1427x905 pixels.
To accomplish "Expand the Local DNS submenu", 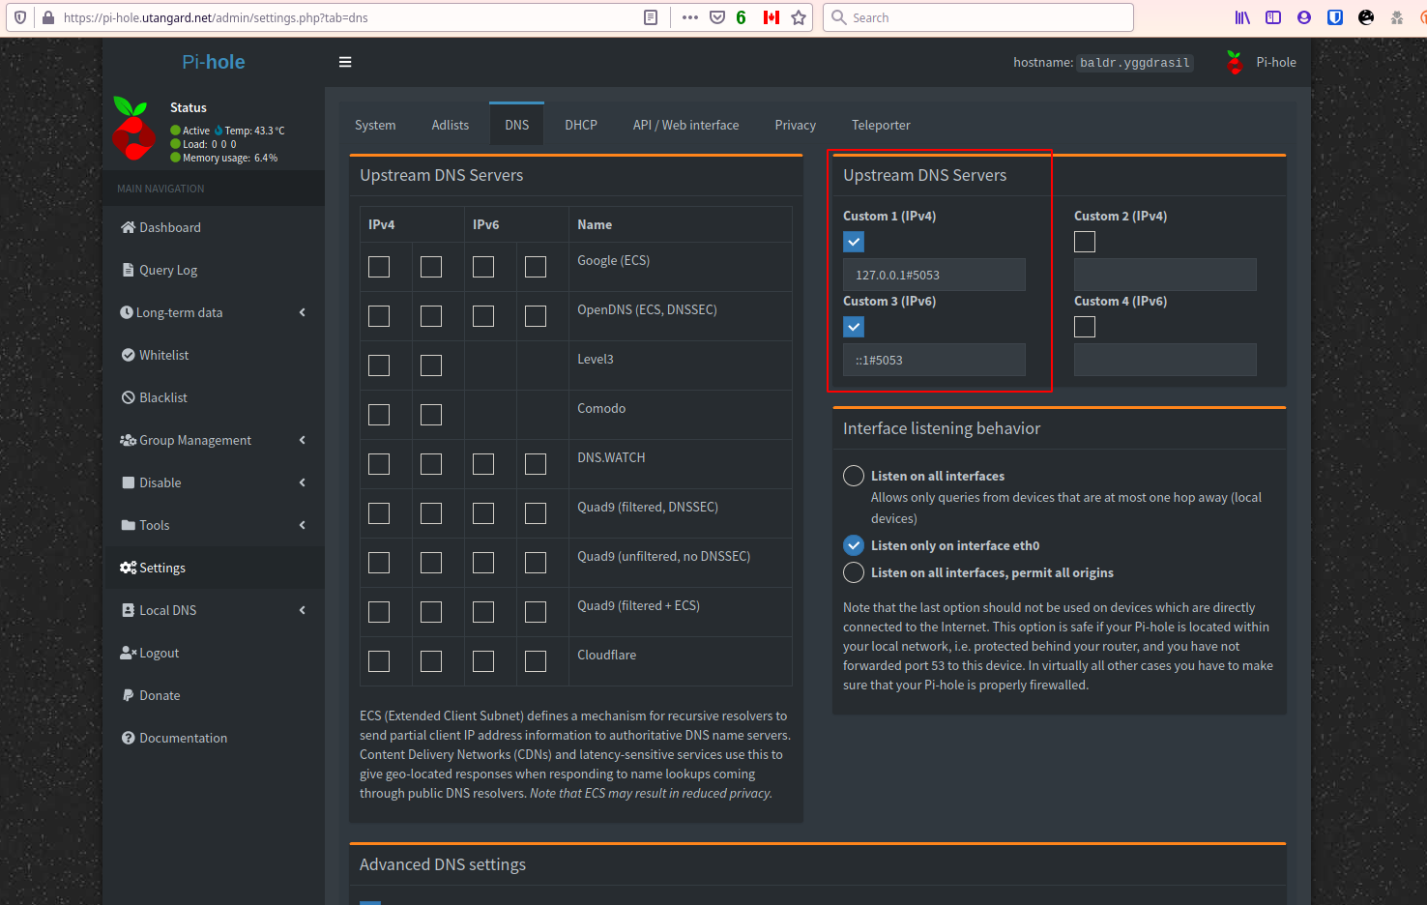I will pyautogui.click(x=302, y=610).
